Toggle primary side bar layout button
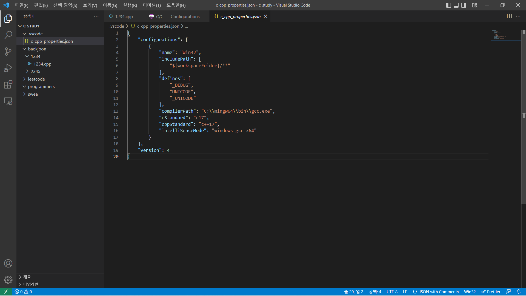Image resolution: width=526 pixels, height=296 pixels. (448, 5)
